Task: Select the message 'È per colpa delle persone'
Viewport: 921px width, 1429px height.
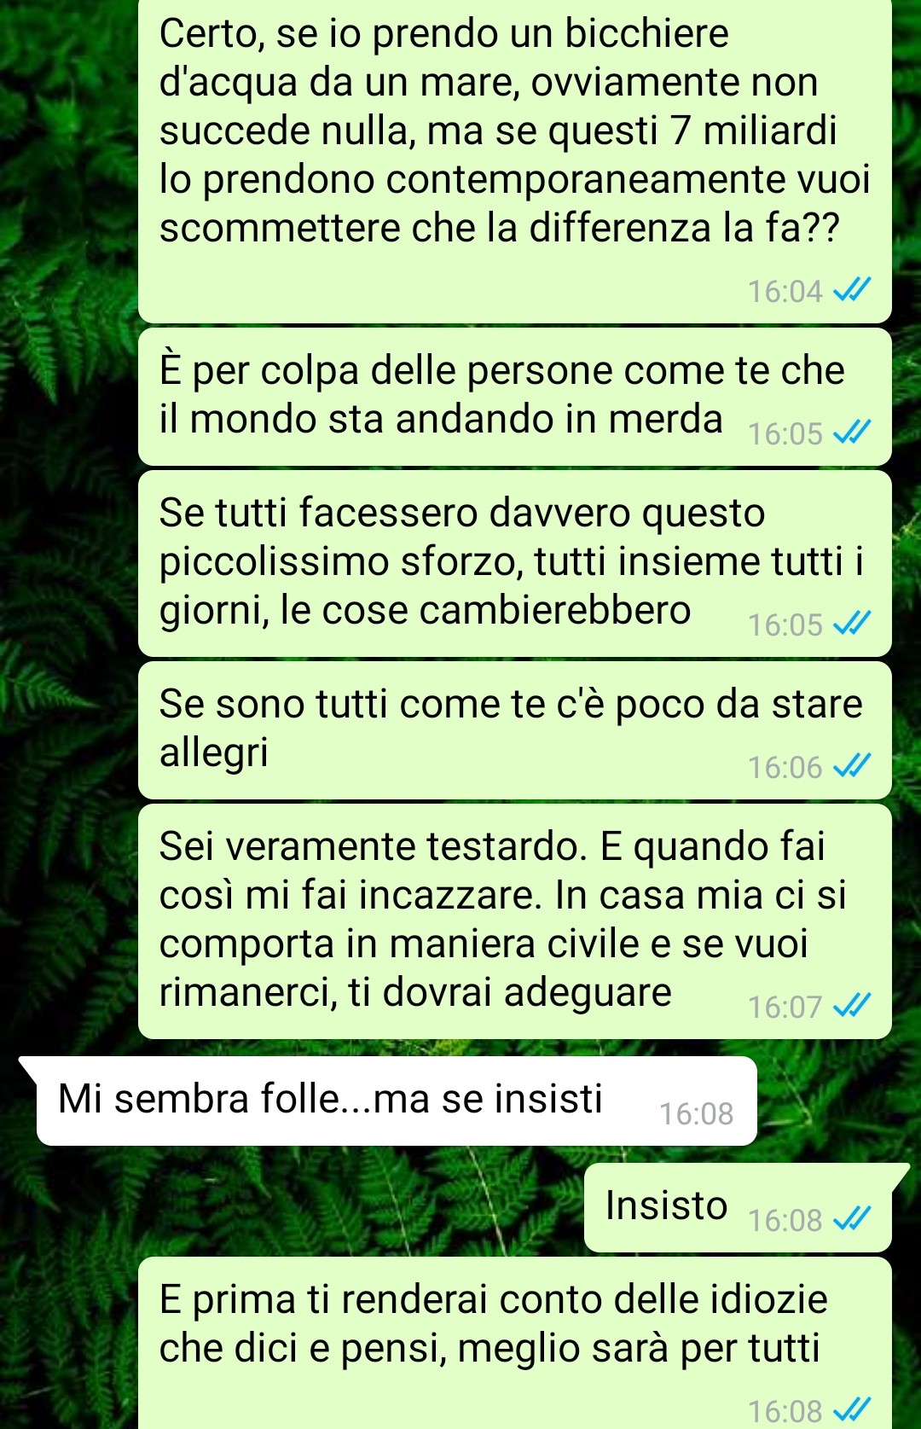Action: [x=515, y=397]
